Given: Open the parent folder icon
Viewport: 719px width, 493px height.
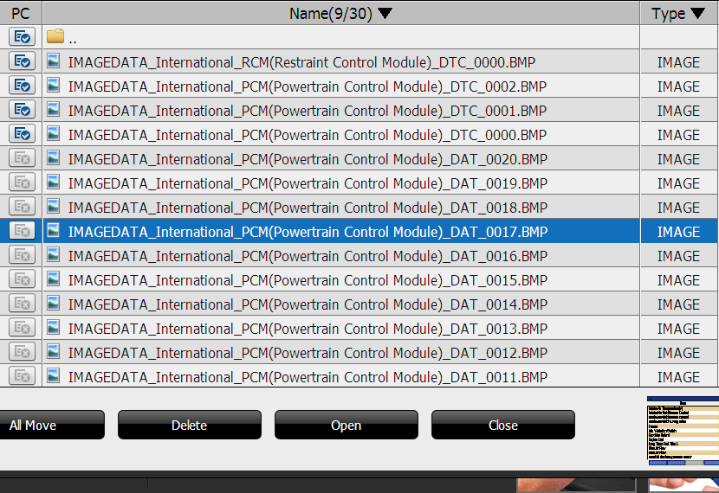Looking at the screenshot, I should (x=55, y=35).
